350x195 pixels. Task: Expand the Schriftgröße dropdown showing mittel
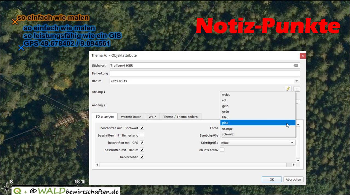292,143
